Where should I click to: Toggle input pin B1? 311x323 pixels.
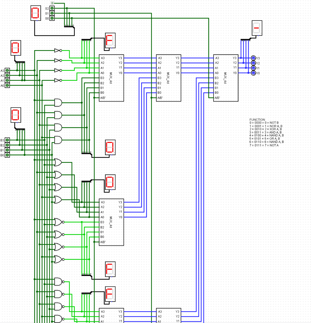[7, 150]
